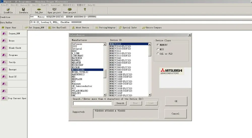The width and height of the screenshot is (252, 138).
Task: Click the Program operation button
Action: point(14,55)
